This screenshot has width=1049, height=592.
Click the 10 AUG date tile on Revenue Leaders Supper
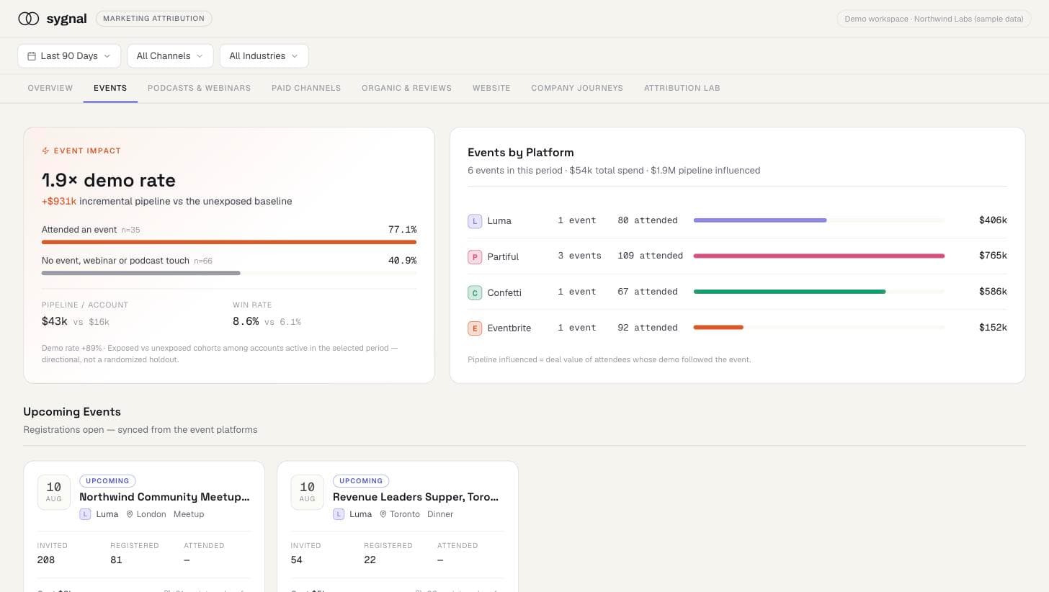(x=308, y=492)
